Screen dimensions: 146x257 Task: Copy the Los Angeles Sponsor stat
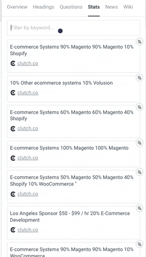[139, 208]
